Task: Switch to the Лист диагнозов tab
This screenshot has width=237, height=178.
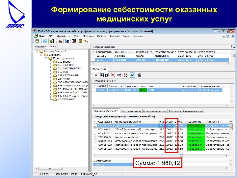Action: point(131,111)
